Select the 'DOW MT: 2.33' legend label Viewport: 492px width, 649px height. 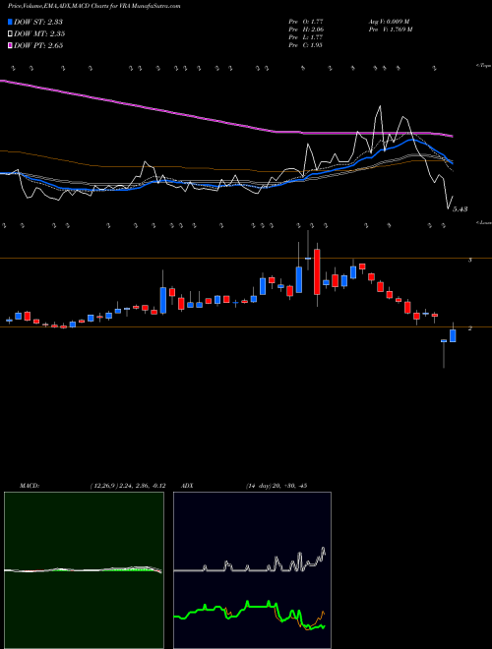click(x=39, y=34)
